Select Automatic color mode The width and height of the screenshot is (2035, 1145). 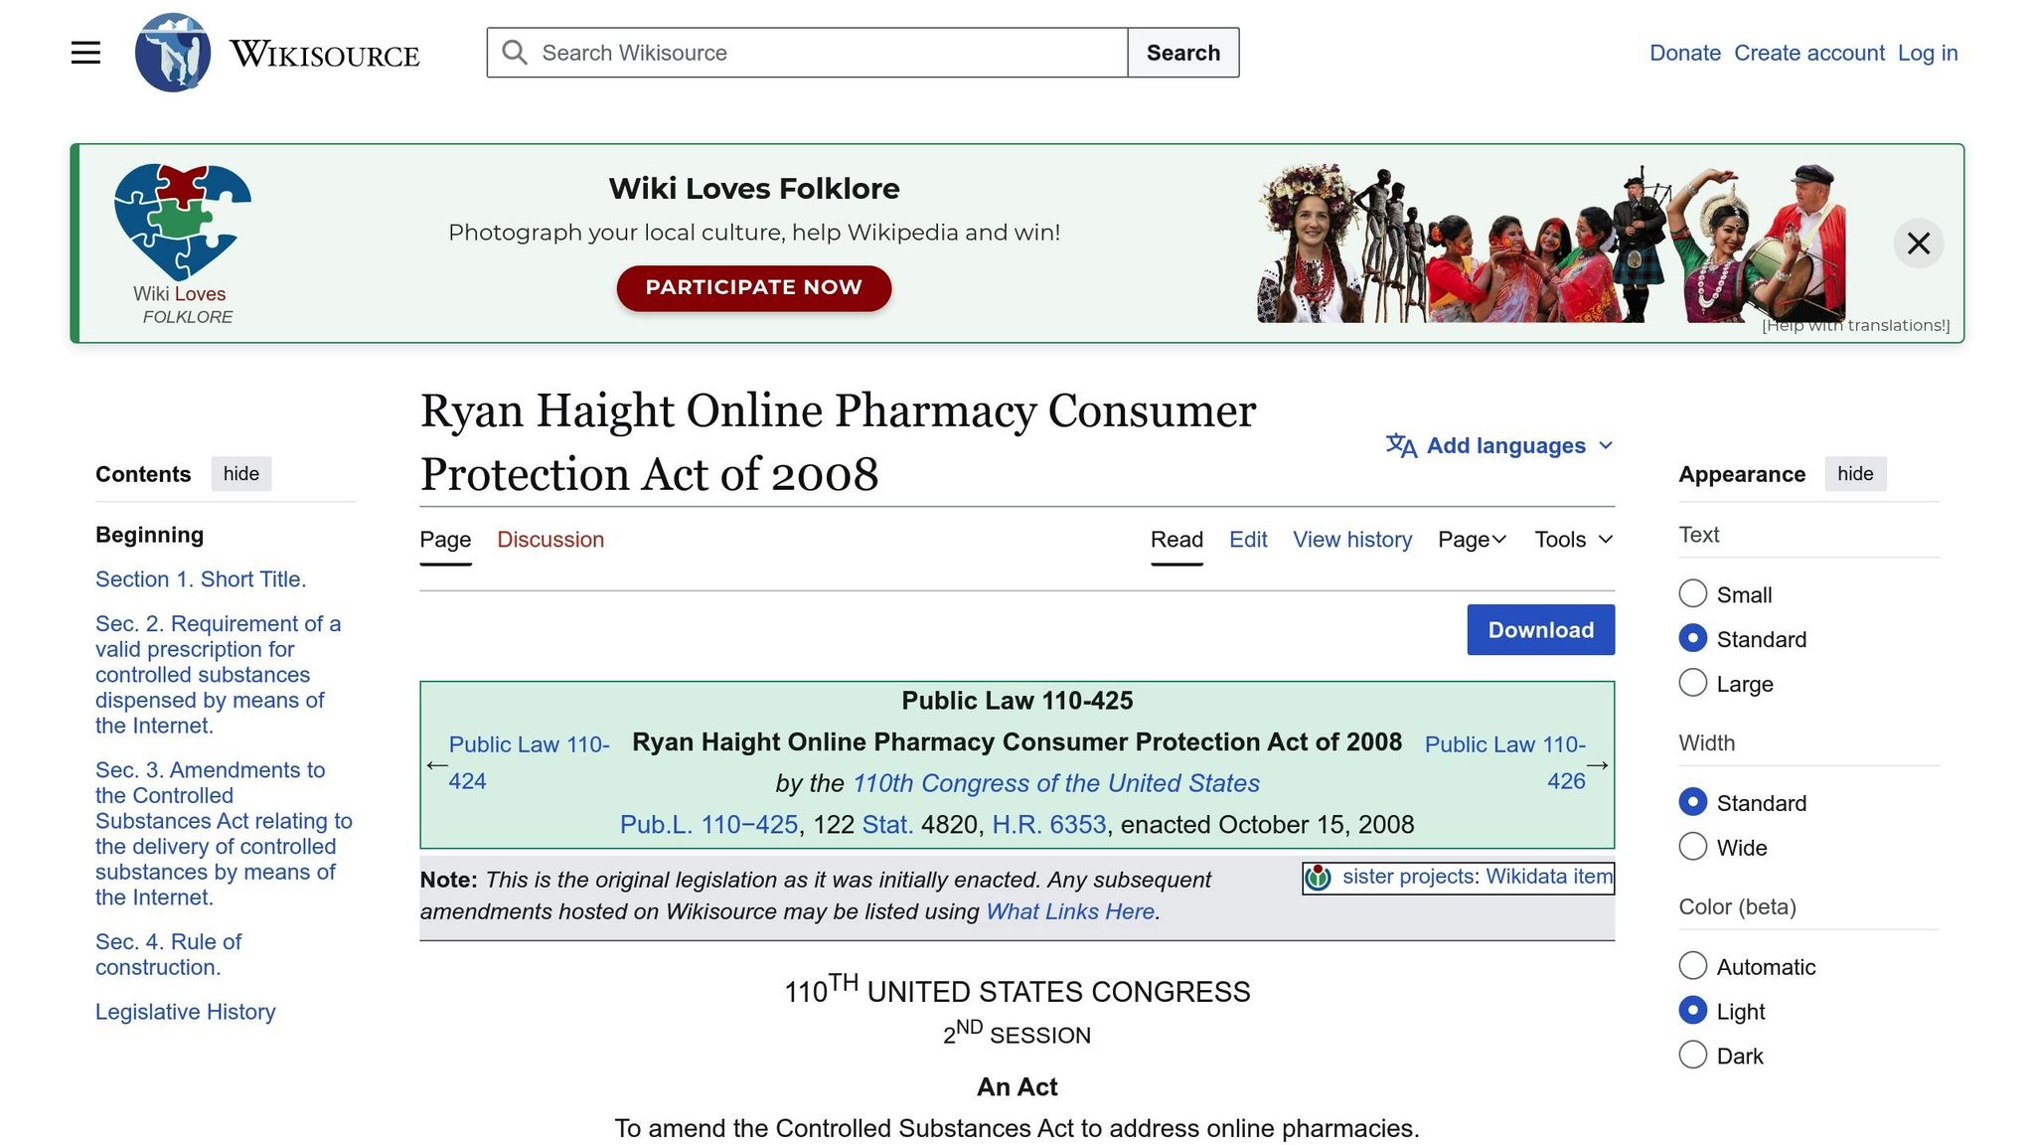click(1692, 966)
